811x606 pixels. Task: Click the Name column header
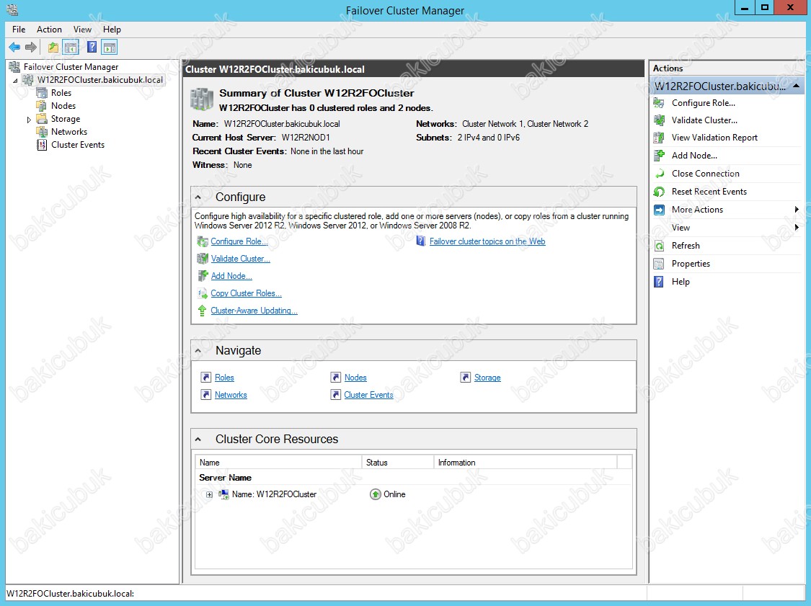pos(278,463)
